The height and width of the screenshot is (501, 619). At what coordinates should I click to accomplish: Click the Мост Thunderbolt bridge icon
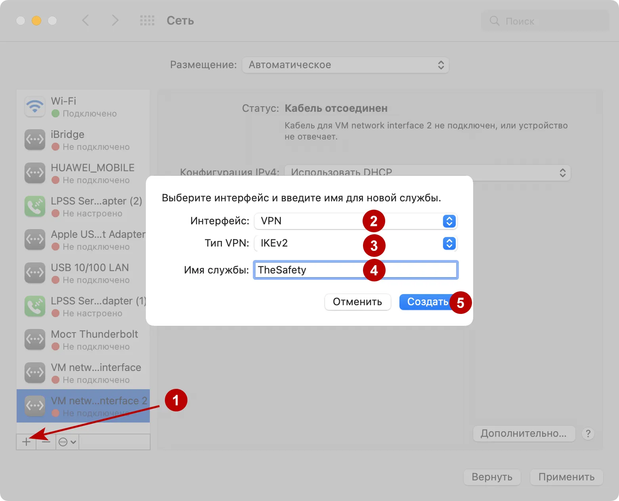[x=34, y=339]
